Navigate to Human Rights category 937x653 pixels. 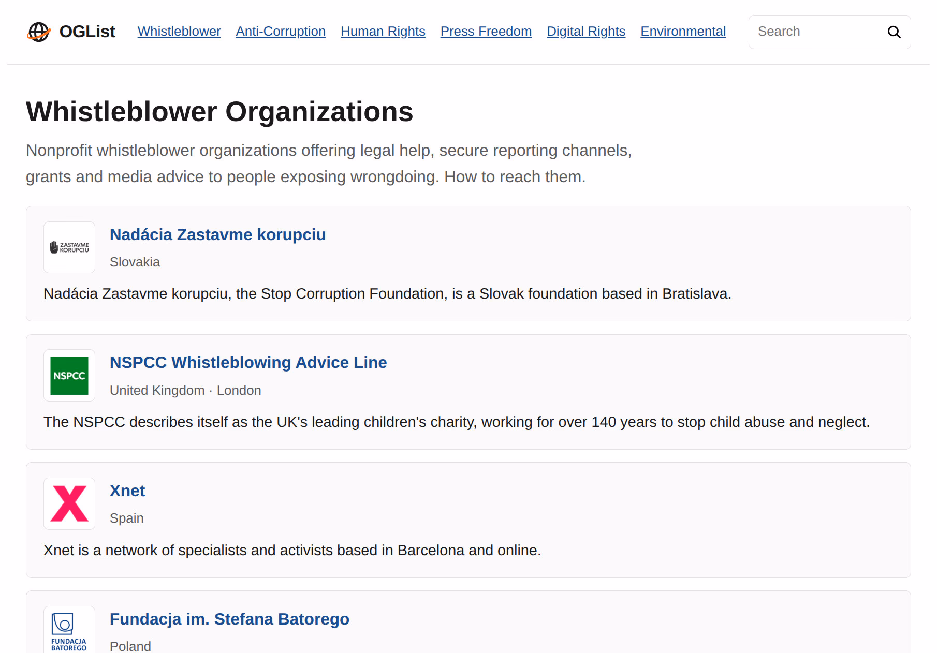383,32
